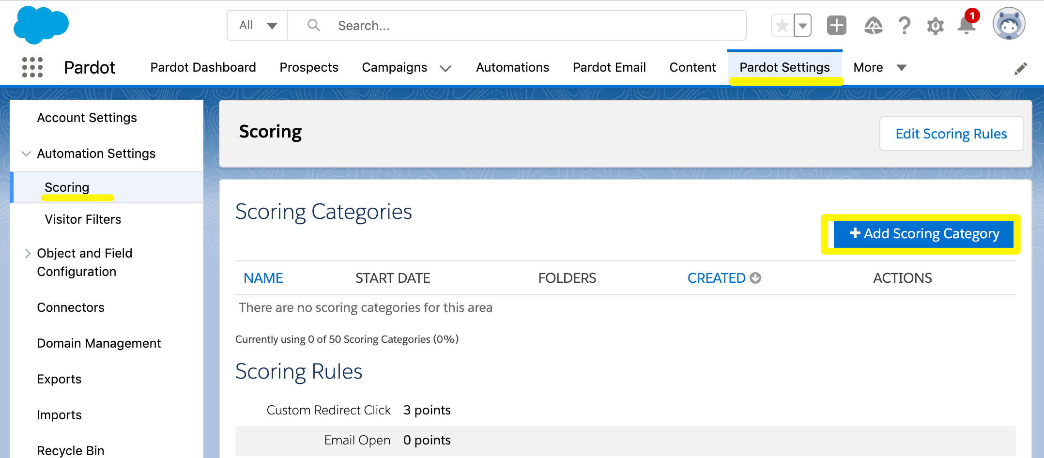Open the Pardot Email tab
This screenshot has height=458, width=1044.
pos(609,67)
